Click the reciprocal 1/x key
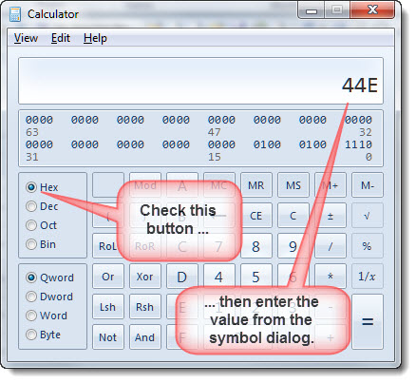 click(x=368, y=277)
